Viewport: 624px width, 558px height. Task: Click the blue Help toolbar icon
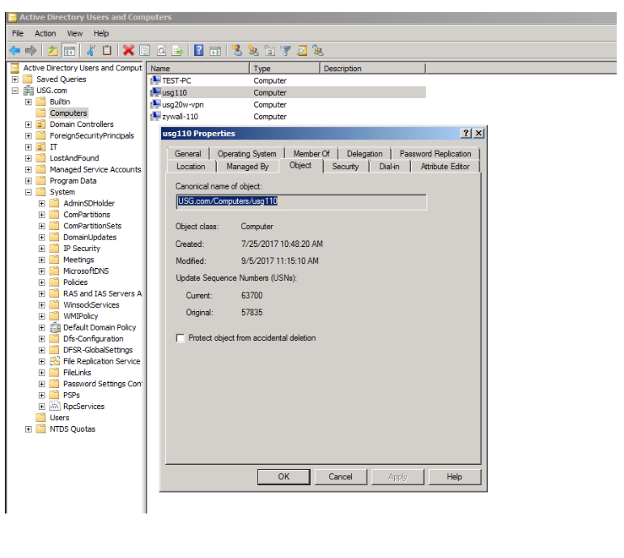click(198, 50)
